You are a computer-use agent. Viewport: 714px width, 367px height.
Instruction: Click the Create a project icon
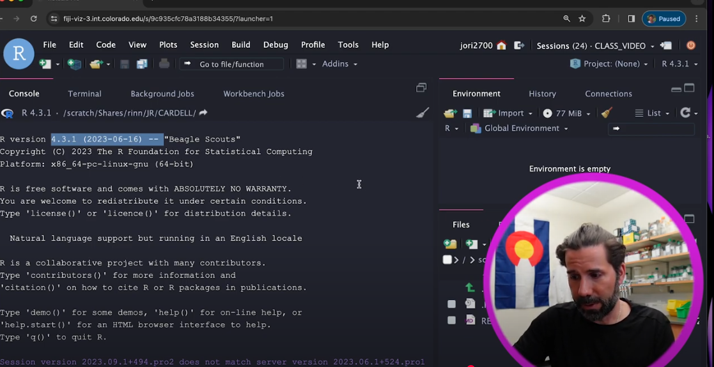74,64
